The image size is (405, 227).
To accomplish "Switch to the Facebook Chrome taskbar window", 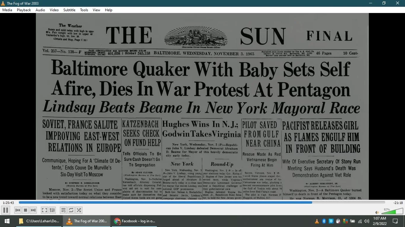I will click(135, 221).
